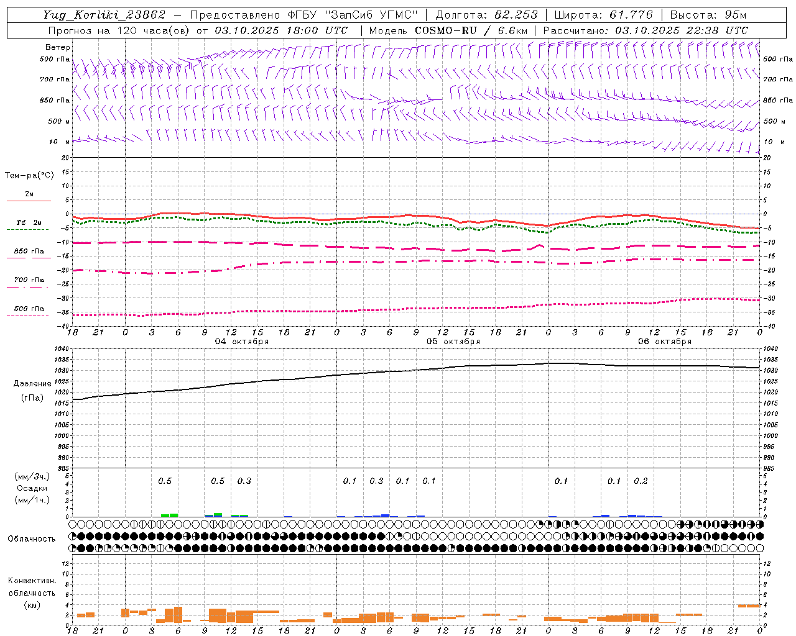Select the 500 гПа temperature legend entry
The height and width of the screenshot is (636, 796).
[29, 309]
